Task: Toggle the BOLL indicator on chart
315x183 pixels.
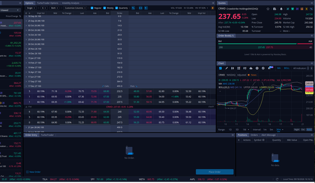Action: click(286, 68)
